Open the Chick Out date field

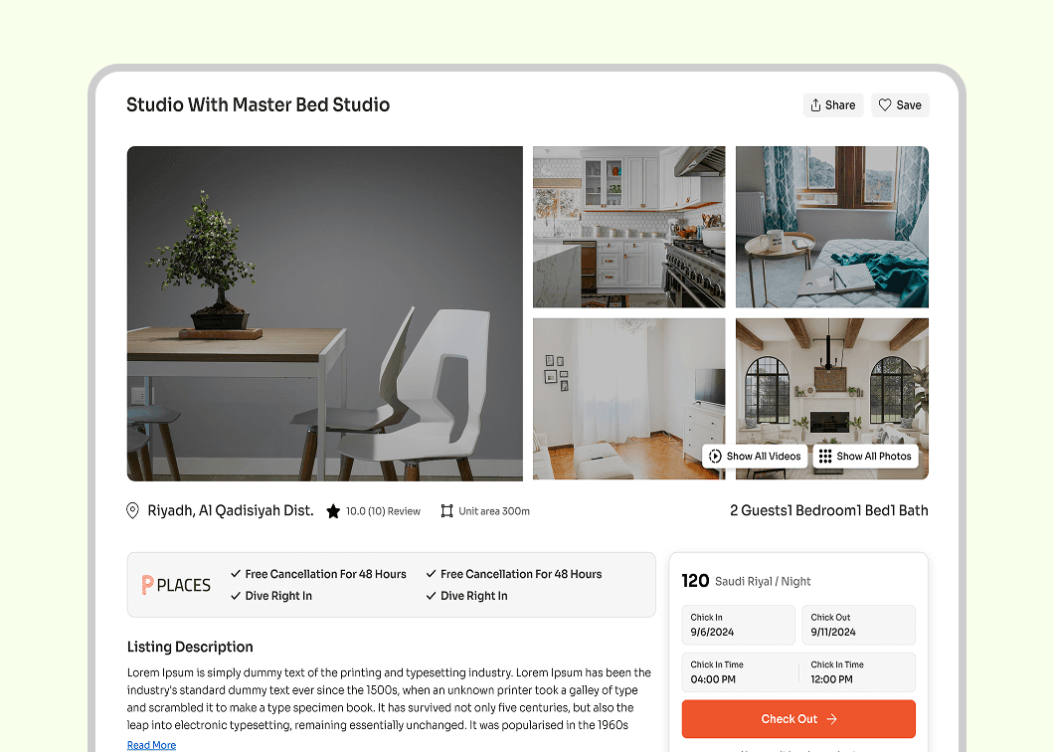[858, 625]
